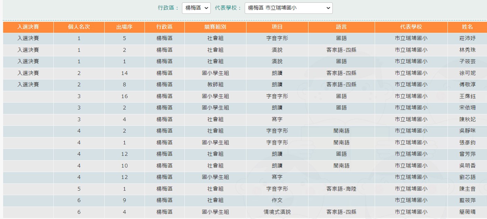Click the 競賽組別 column header
Screen dimensions: 487x219
pyautogui.click(x=215, y=27)
